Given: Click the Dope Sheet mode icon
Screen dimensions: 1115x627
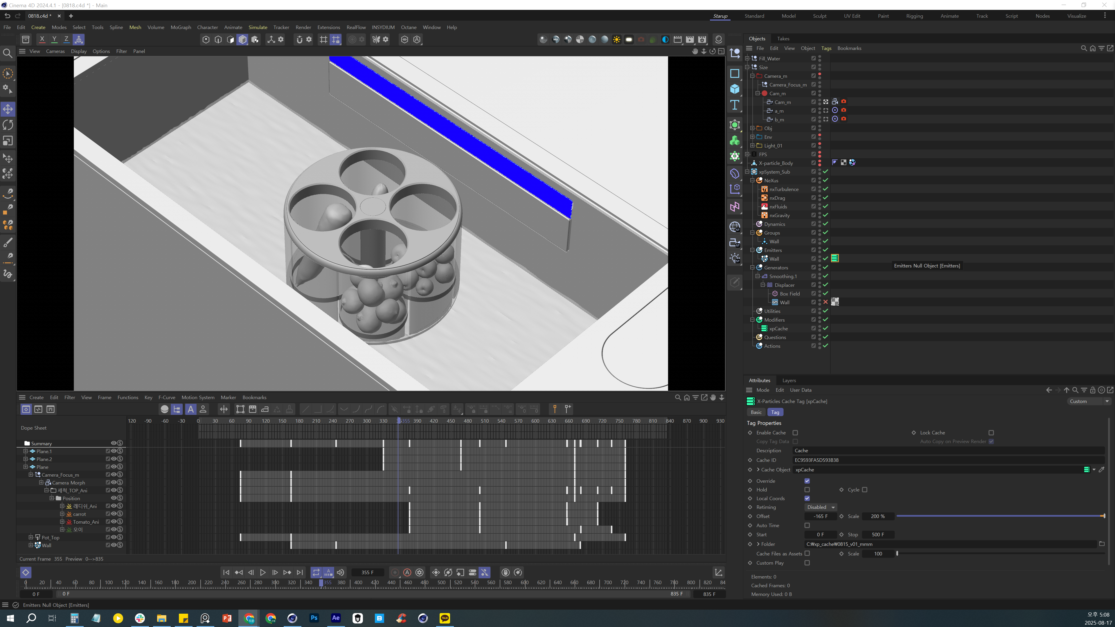Looking at the screenshot, I should [x=26, y=409].
